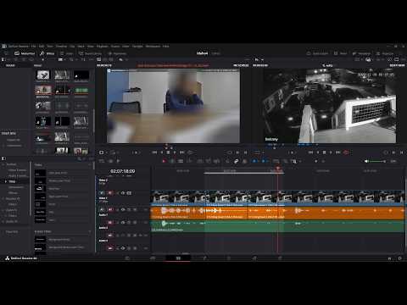Toggle the clip linking chain icon

coord(237,161)
